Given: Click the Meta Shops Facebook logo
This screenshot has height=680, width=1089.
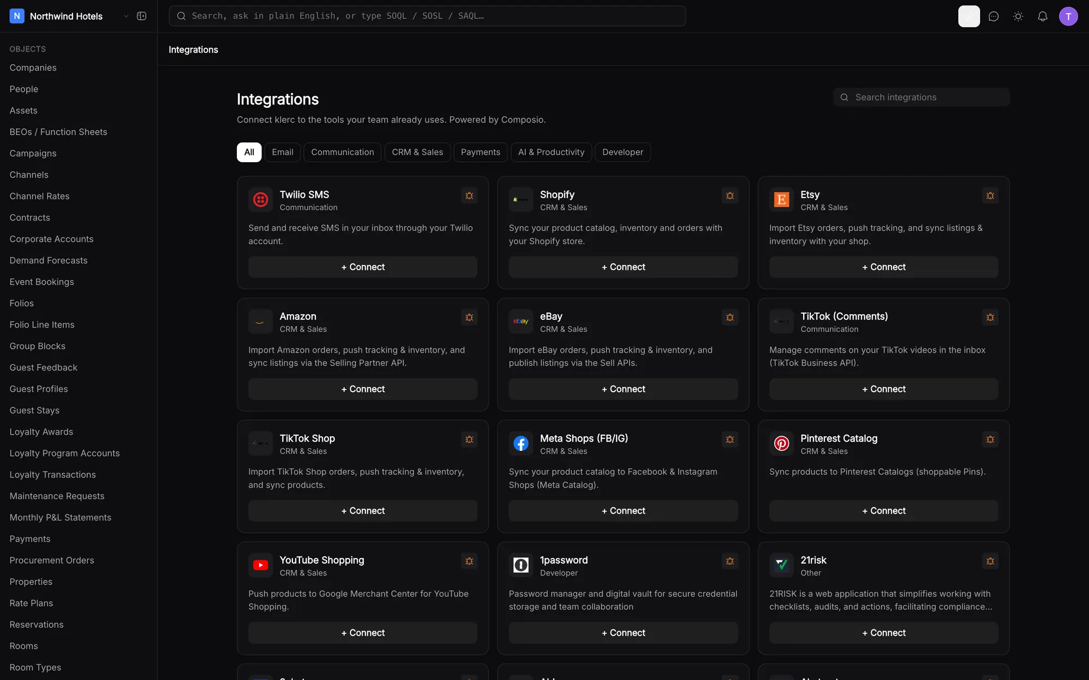Looking at the screenshot, I should point(521,443).
